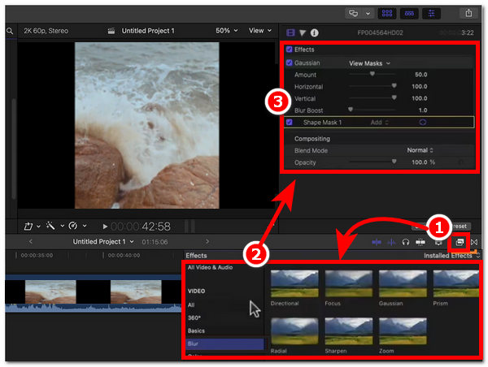
Task: Expand the transform tool chevron
Action: (x=38, y=226)
